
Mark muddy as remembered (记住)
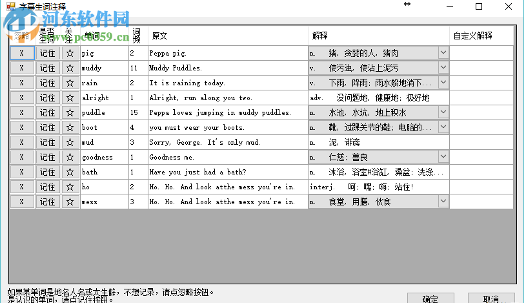[x=48, y=68]
